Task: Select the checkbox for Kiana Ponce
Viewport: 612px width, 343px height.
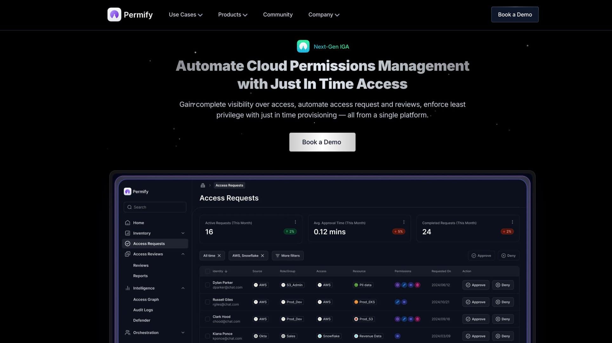Action: 207,336
